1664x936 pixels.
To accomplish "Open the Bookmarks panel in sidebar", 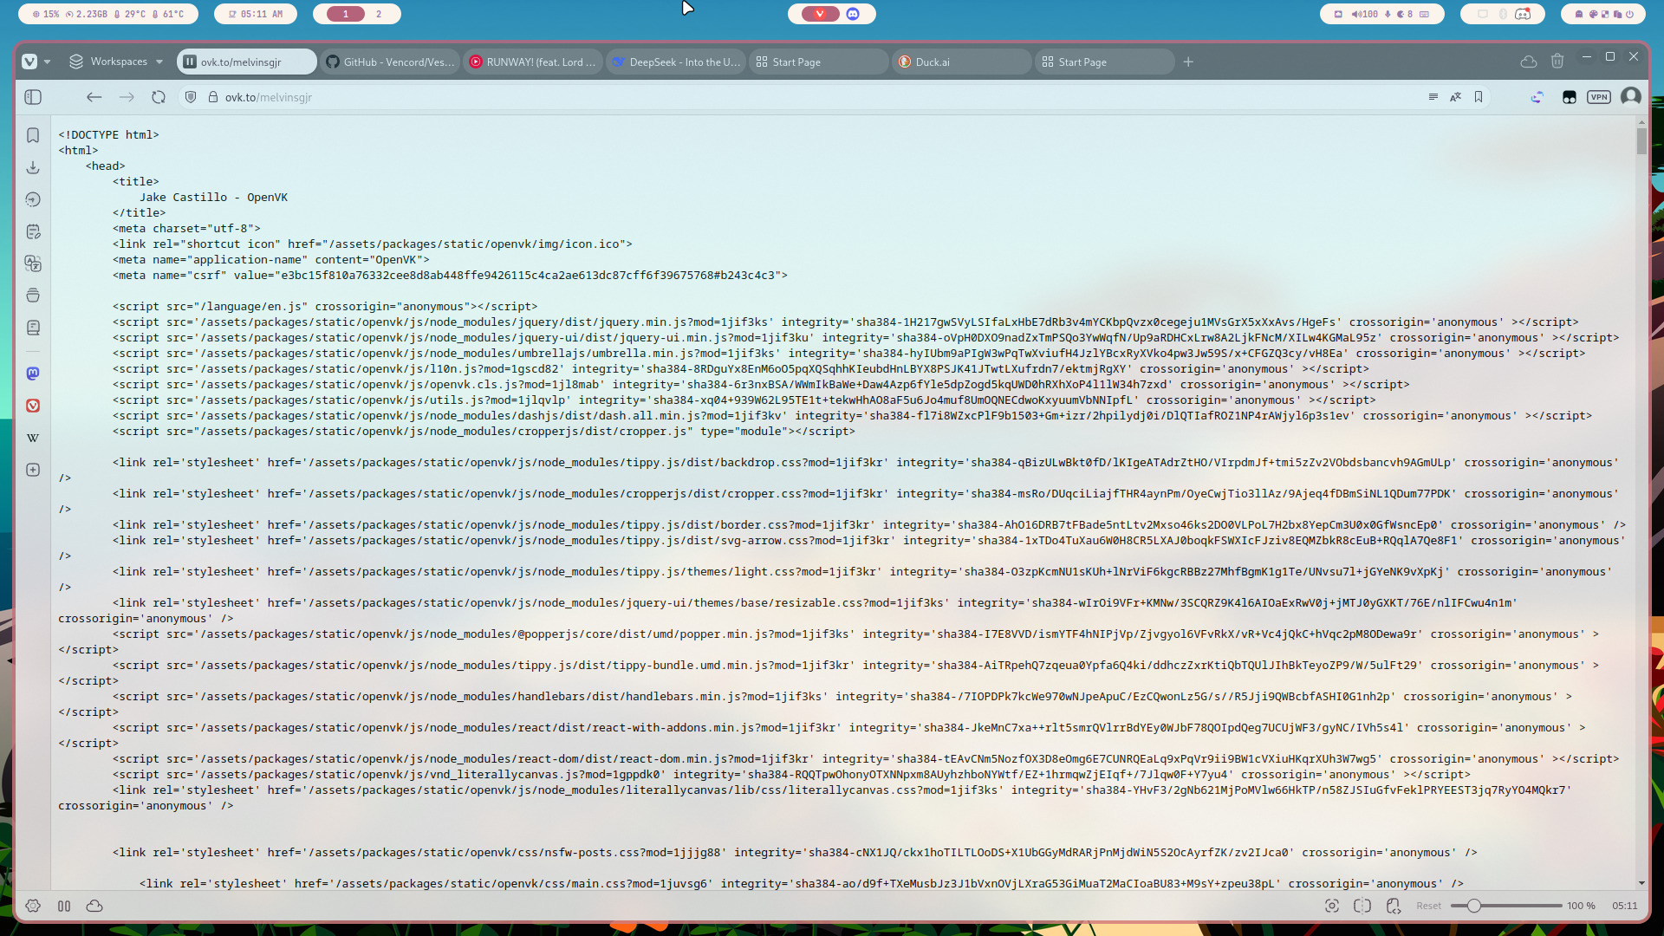I will pos(33,135).
